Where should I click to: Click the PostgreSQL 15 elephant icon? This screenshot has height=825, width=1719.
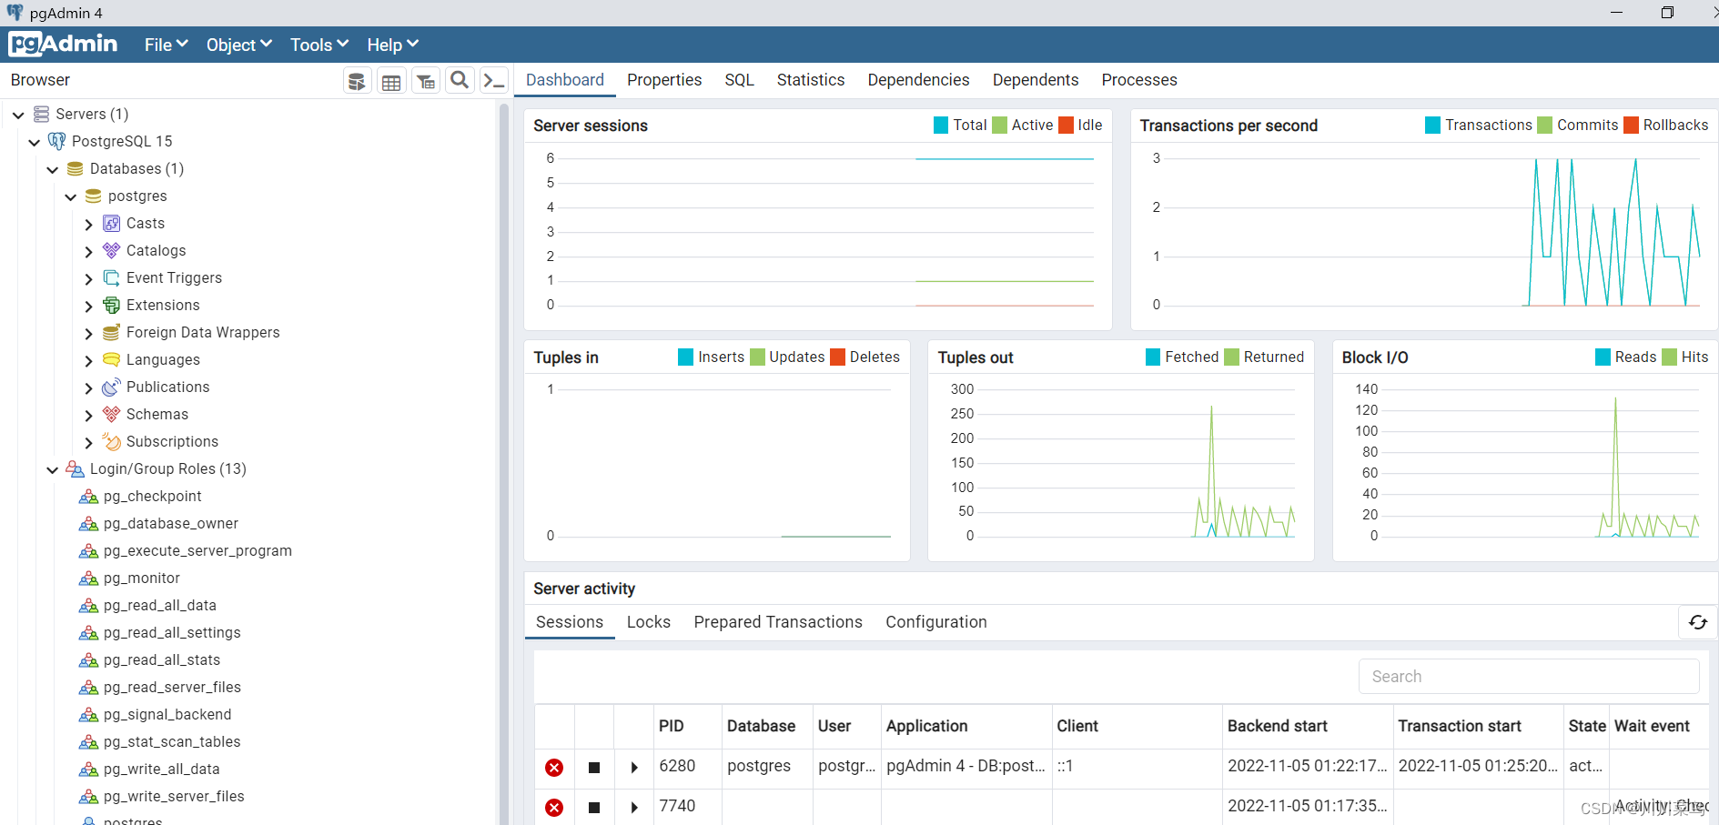point(57,141)
